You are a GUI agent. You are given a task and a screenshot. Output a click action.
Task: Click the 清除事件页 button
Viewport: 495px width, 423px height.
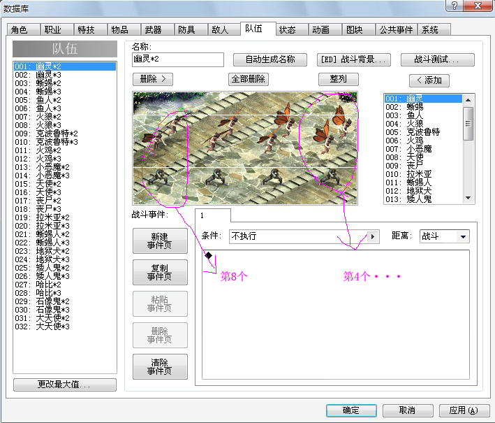pos(160,367)
